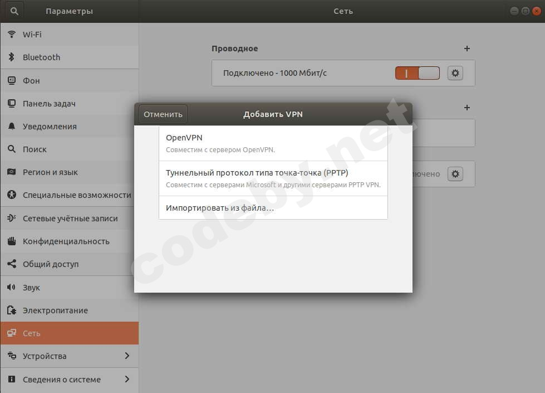Image resolution: width=545 pixels, height=393 pixels.
Task: Choose OpenVPN connection type
Action: 273,143
